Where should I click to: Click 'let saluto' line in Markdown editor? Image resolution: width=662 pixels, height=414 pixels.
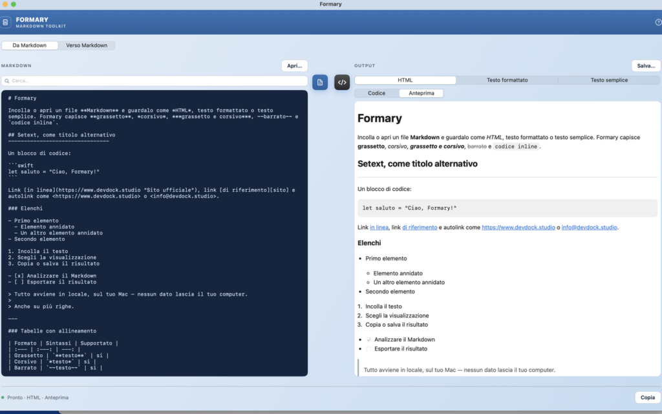[54, 171]
